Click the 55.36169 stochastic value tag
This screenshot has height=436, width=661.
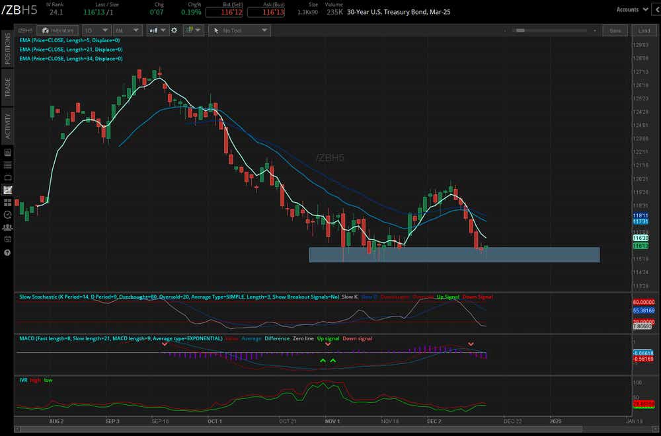click(x=643, y=311)
